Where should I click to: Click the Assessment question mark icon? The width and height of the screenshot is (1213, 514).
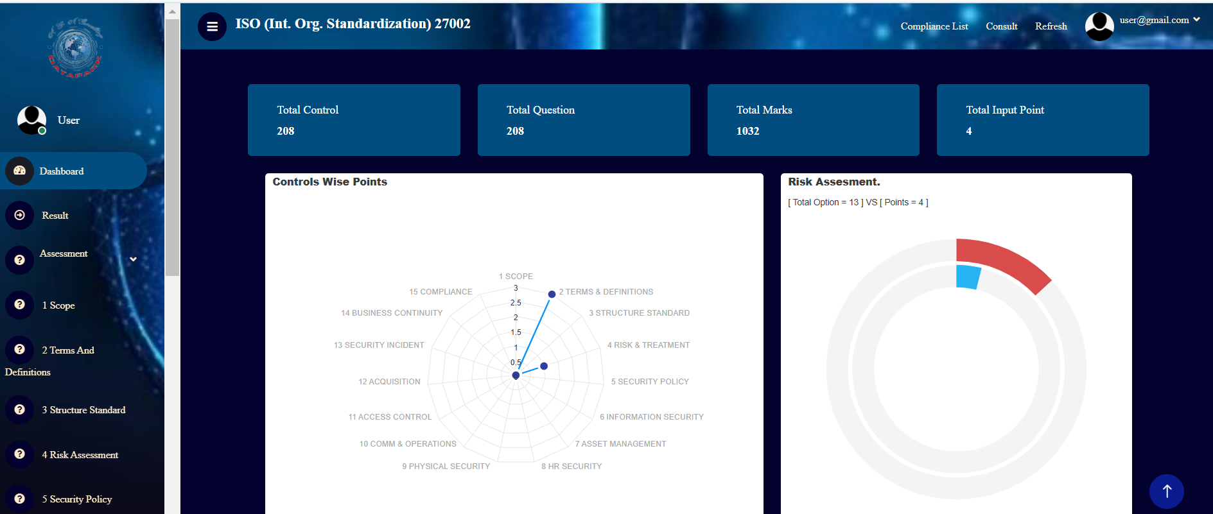(19, 260)
